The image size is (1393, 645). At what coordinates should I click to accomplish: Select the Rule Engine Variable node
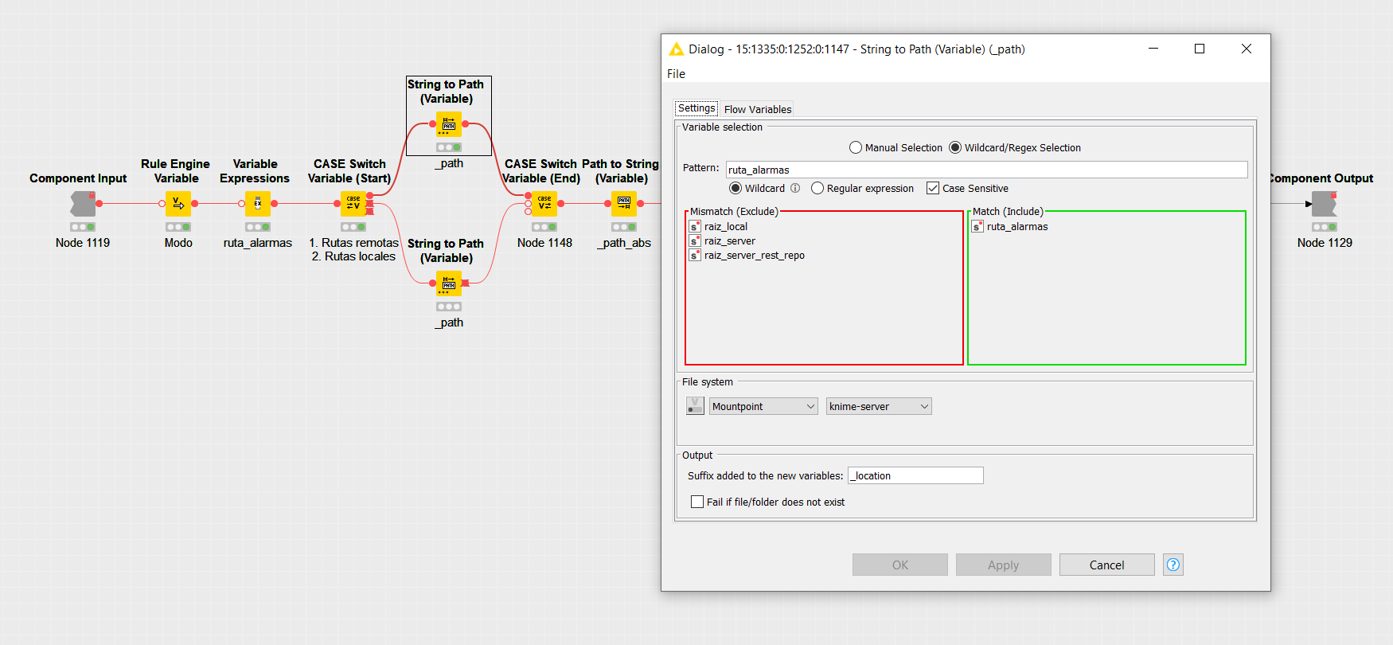[178, 204]
